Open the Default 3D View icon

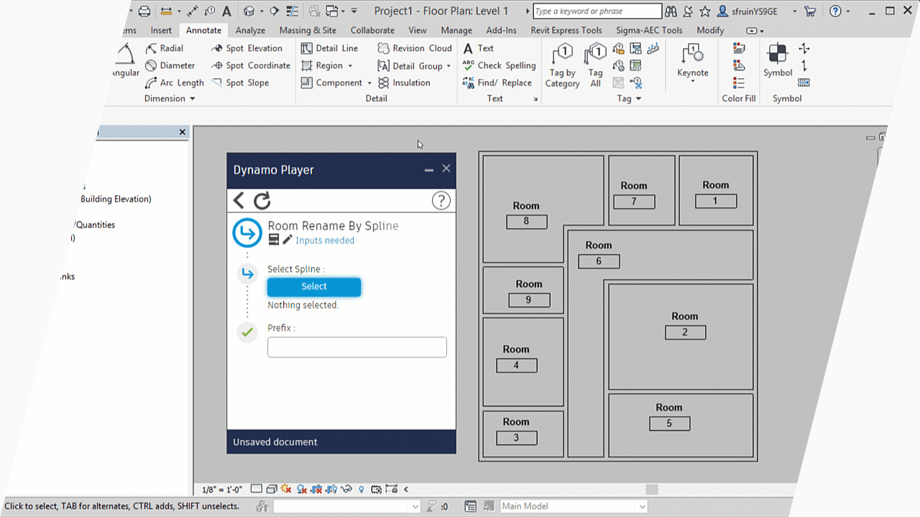click(249, 11)
